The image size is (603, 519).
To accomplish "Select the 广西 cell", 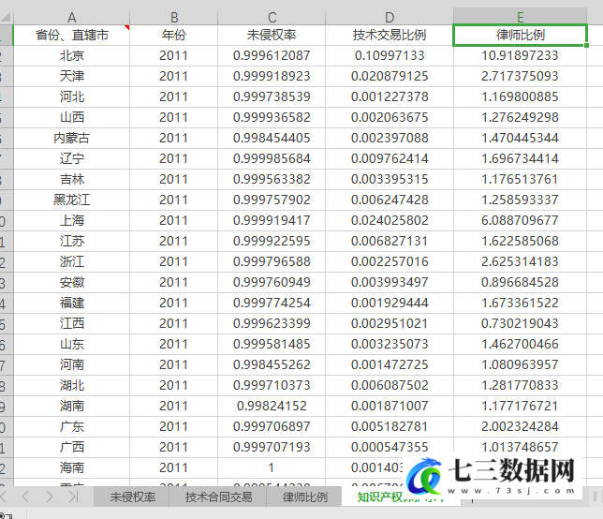I will click(x=71, y=447).
